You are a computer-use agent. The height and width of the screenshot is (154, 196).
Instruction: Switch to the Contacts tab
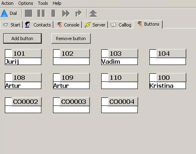[x=39, y=25]
